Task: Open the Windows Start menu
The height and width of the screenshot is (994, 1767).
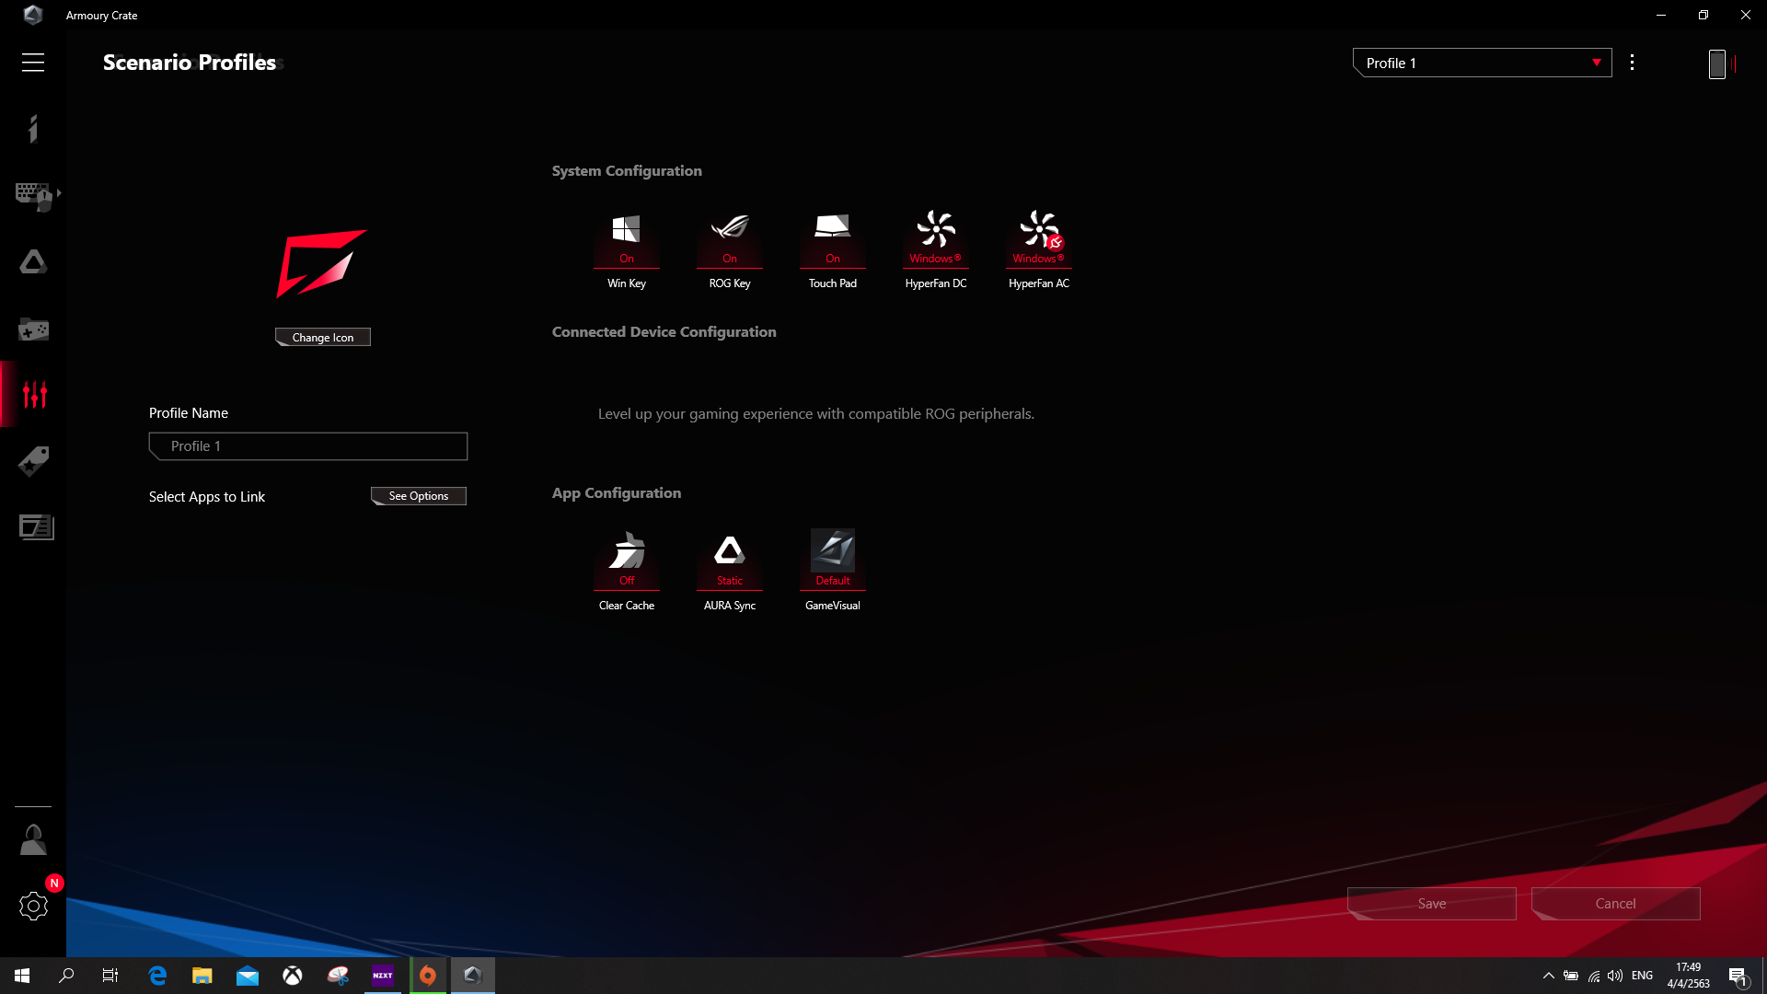Action: tap(22, 976)
